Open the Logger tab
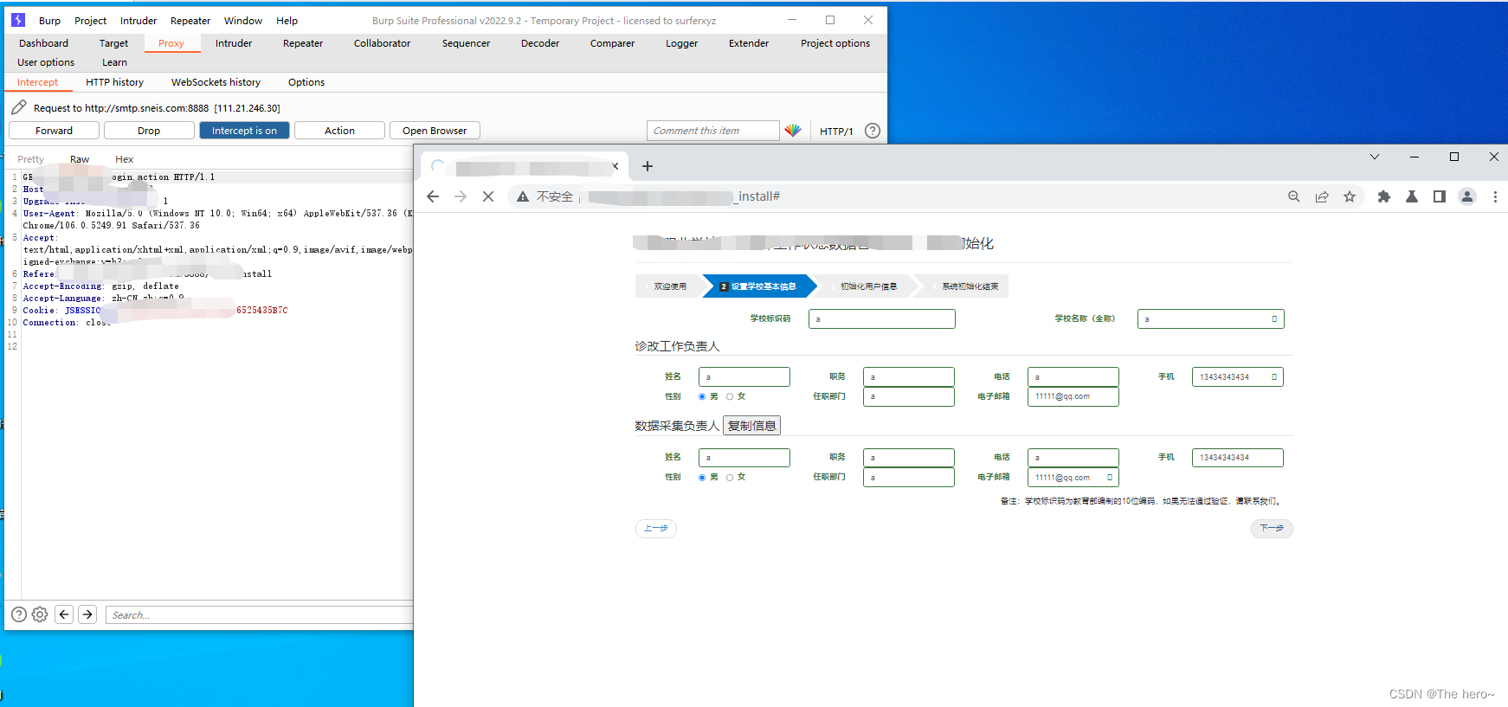 681,43
